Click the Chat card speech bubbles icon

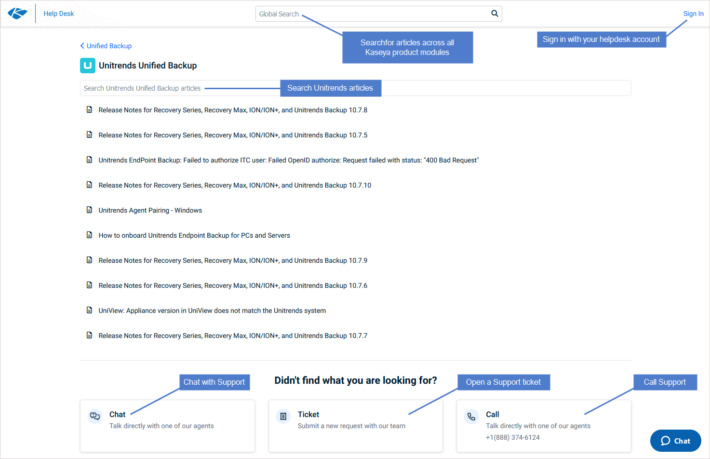[95, 416]
